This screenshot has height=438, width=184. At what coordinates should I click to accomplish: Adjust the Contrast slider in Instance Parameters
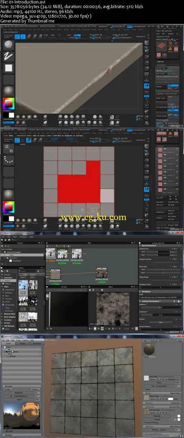tap(161, 315)
